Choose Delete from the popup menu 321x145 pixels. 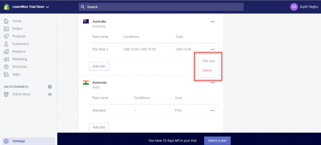point(207,70)
